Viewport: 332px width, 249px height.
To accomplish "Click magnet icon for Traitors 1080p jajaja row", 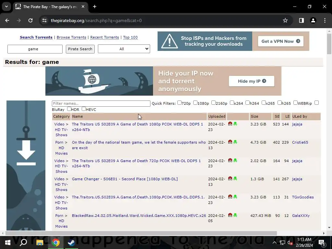I will (x=230, y=124).
